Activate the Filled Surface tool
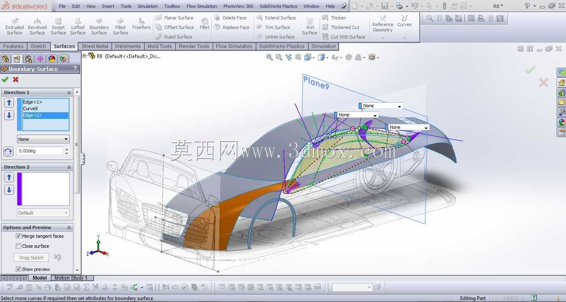The height and width of the screenshot is (302, 566). point(121,26)
